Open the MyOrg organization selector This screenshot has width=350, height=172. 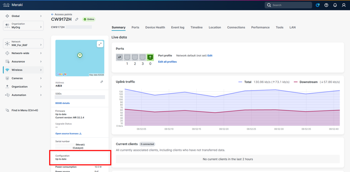(x=23, y=26)
